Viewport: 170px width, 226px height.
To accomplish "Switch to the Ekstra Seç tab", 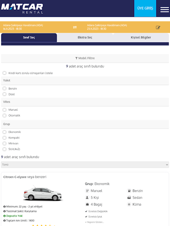I will tap(85, 38).
